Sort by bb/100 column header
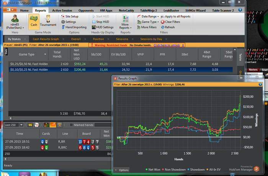 [96, 54]
